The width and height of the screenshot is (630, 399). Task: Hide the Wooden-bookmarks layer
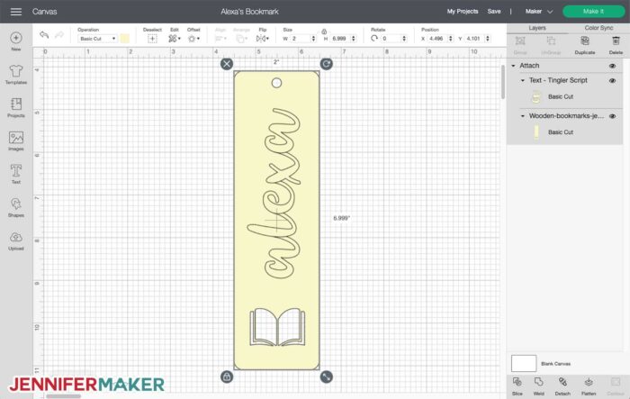[612, 116]
